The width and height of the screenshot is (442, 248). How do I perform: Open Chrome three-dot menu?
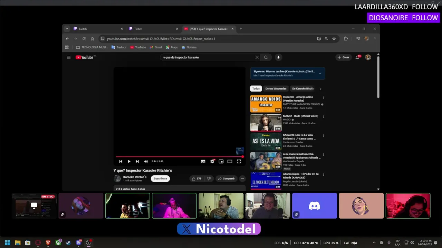(375, 39)
